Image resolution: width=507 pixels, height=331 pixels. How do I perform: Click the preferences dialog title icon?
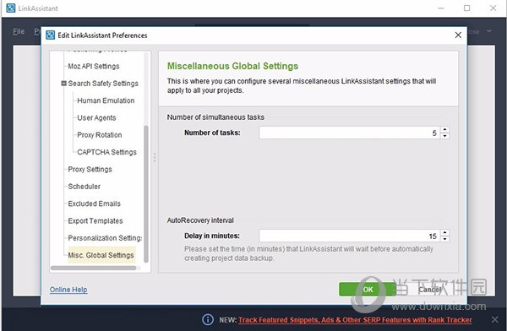point(50,35)
